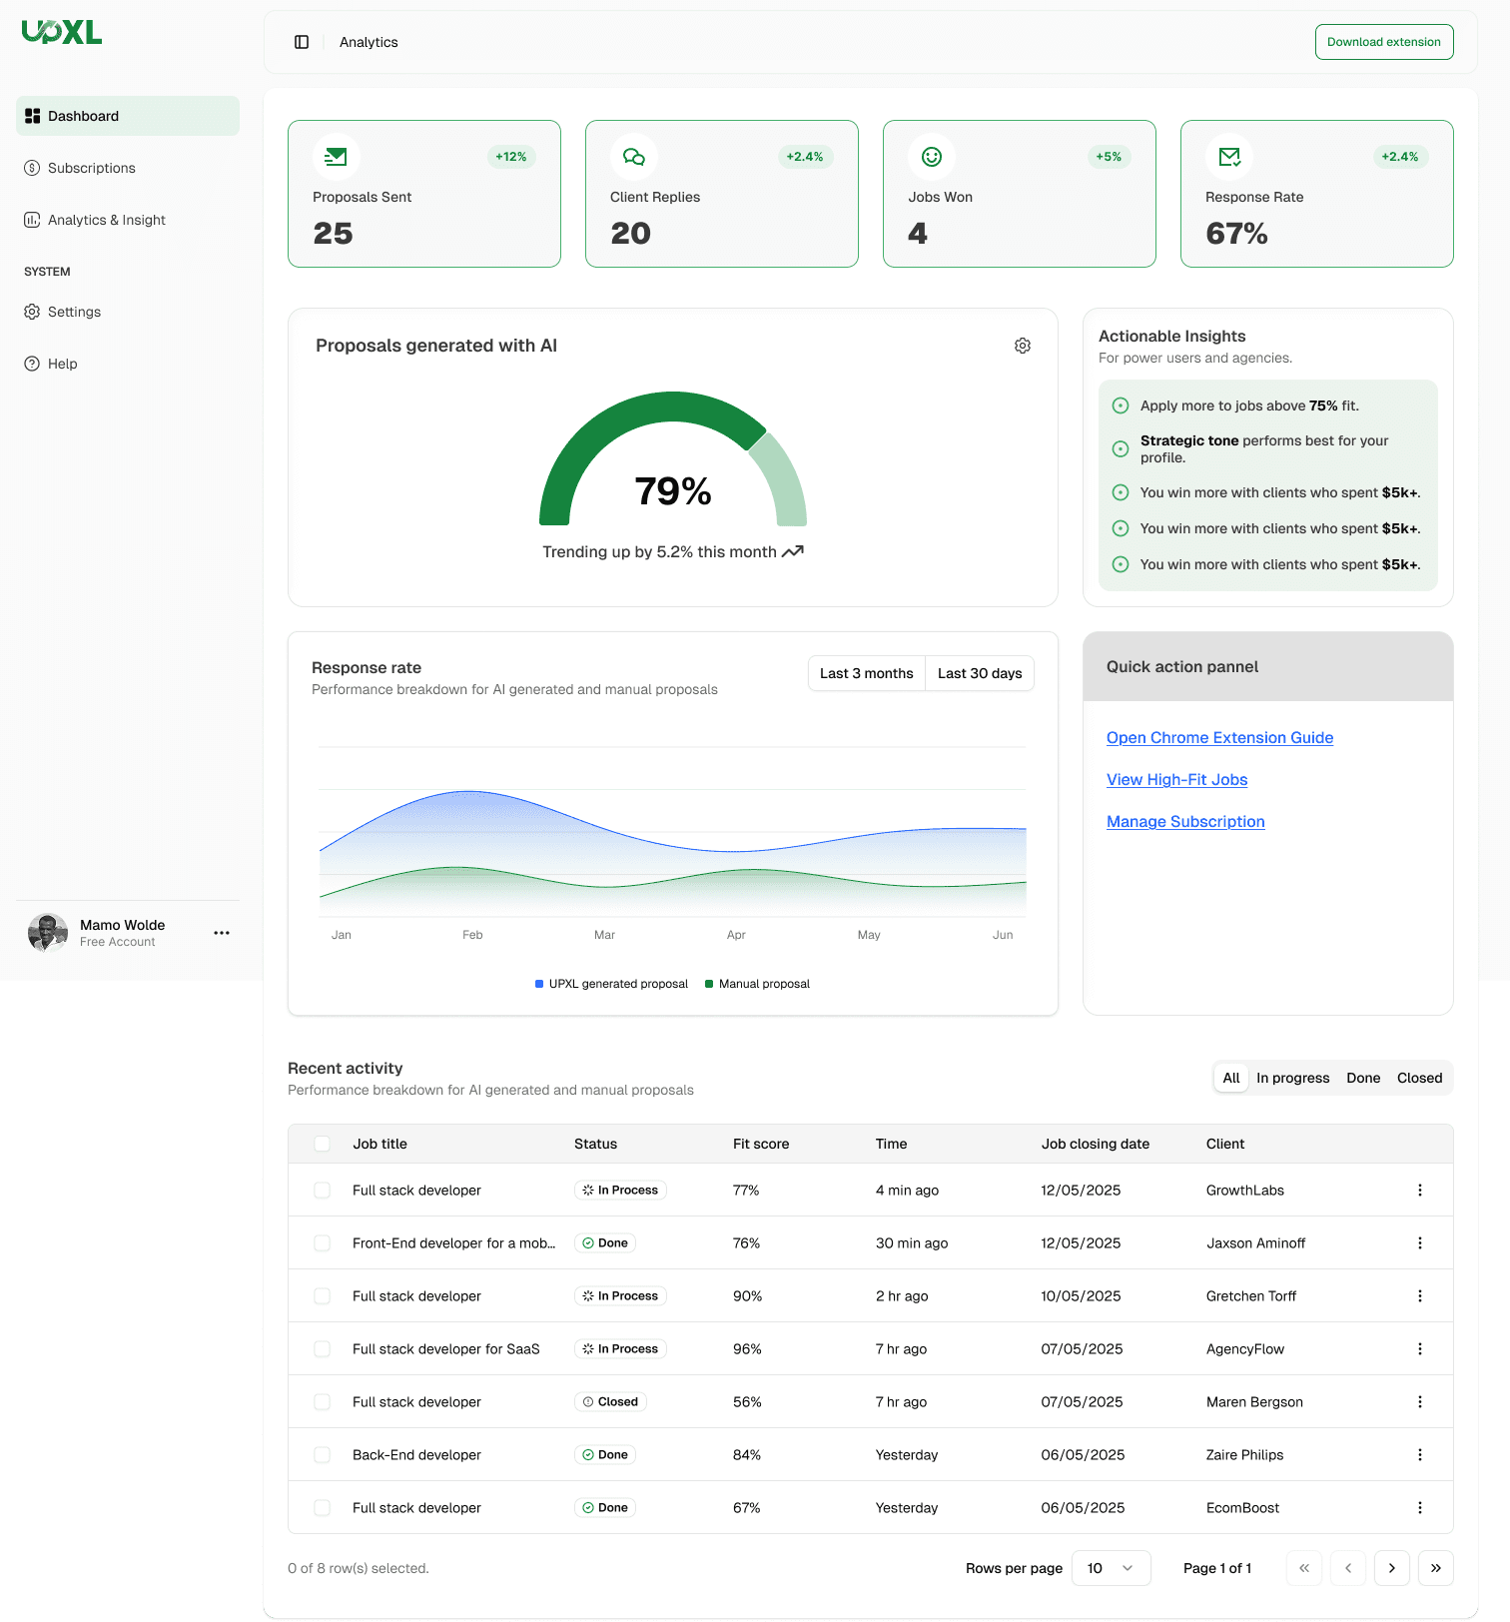The image size is (1510, 1622).
Task: Click the Time column header
Action: pyautogui.click(x=892, y=1144)
